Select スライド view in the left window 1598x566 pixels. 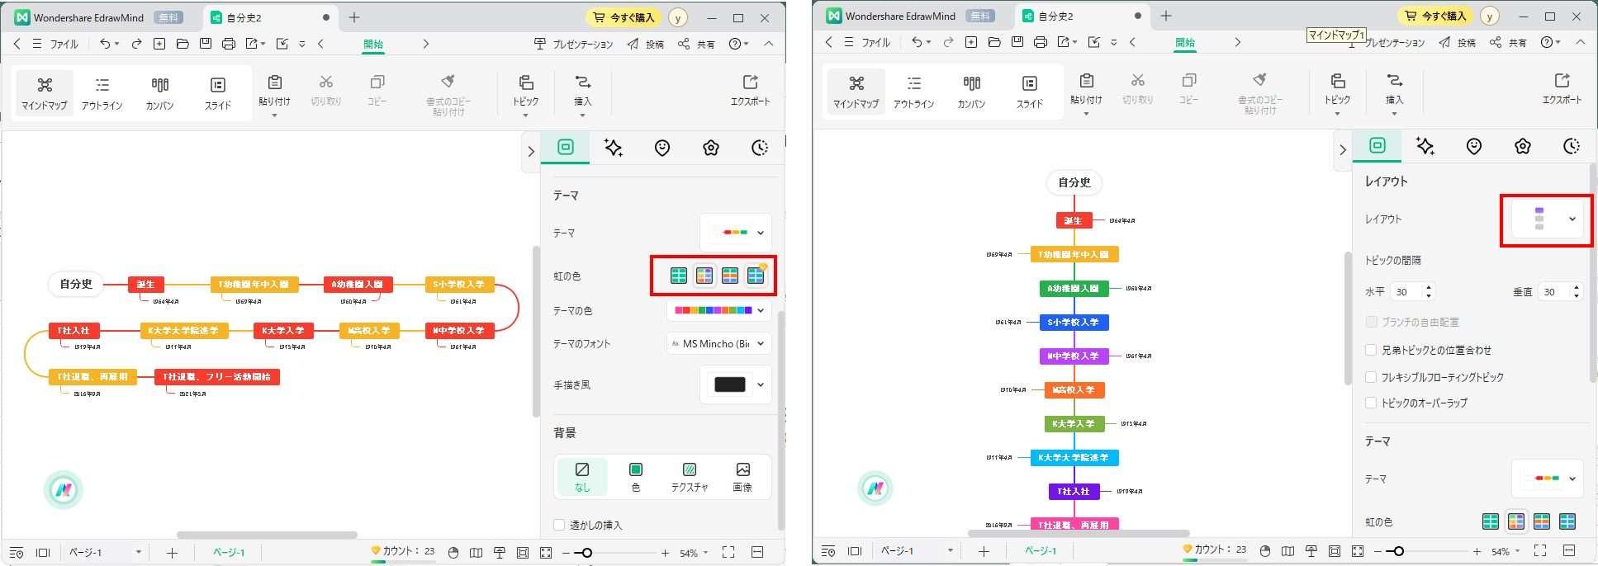pos(218,93)
